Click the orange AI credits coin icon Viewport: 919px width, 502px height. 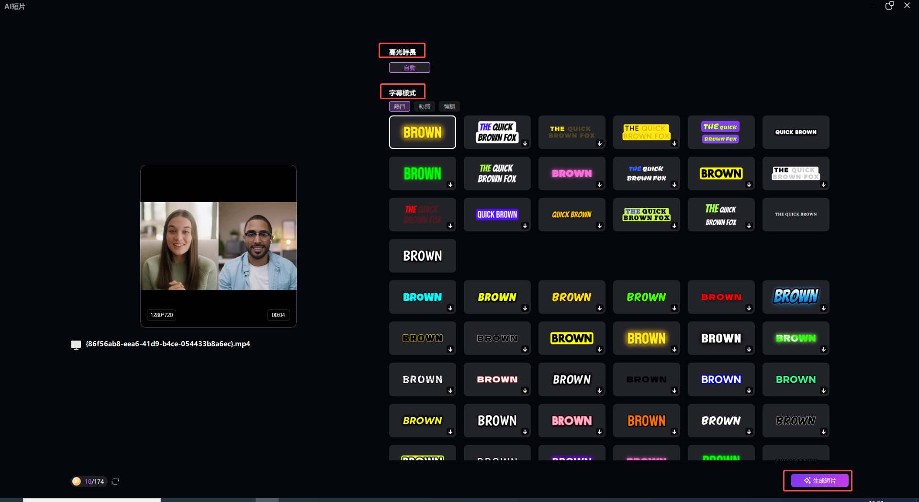77,481
